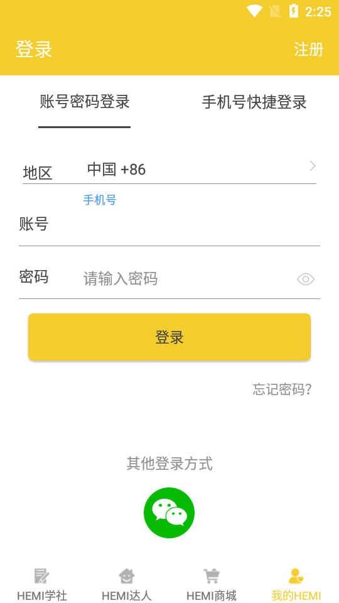Switch to 账号密码登录 tab

click(x=85, y=102)
